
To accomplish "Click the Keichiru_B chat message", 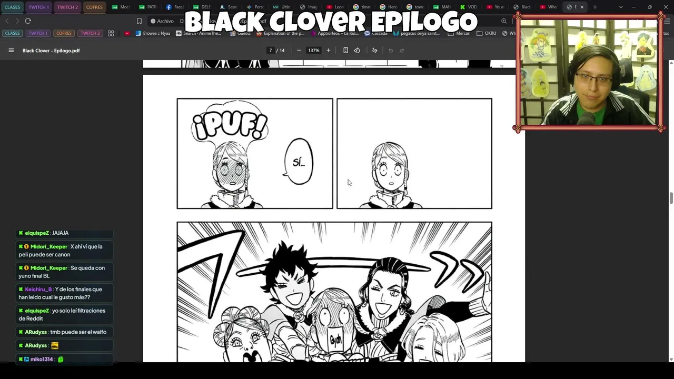I will [64, 293].
